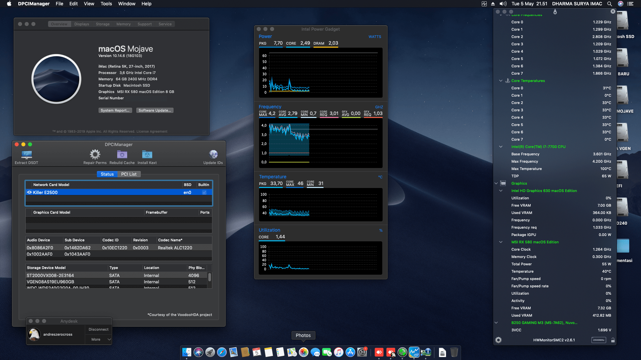Click the andreszerocross profile picture in Anydesk
The width and height of the screenshot is (641, 360).
[x=34, y=334]
